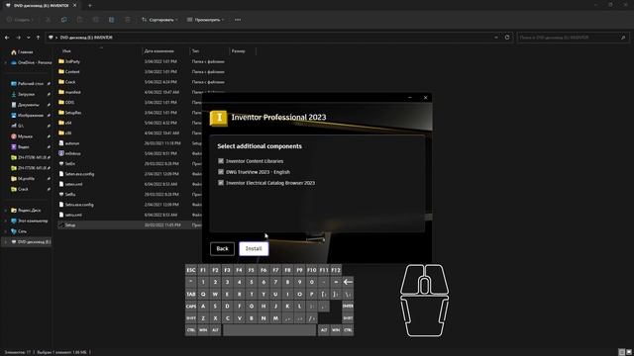Expand the OneDrive tree node
Screen dimensions: 634x356
click(5, 62)
